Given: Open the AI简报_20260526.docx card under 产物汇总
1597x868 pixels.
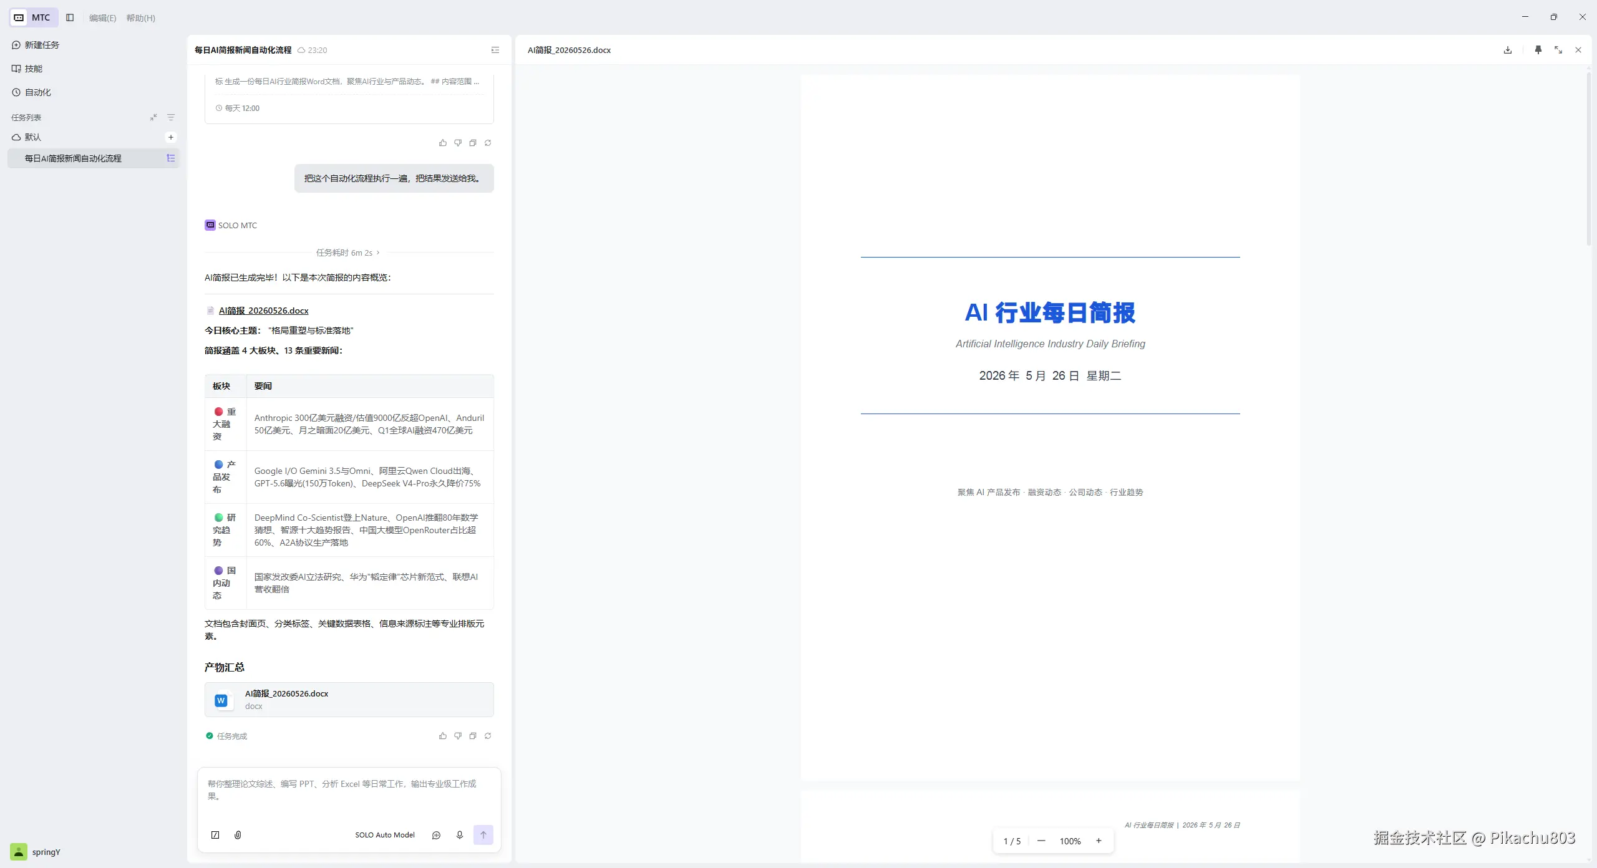Looking at the screenshot, I should click(x=349, y=700).
